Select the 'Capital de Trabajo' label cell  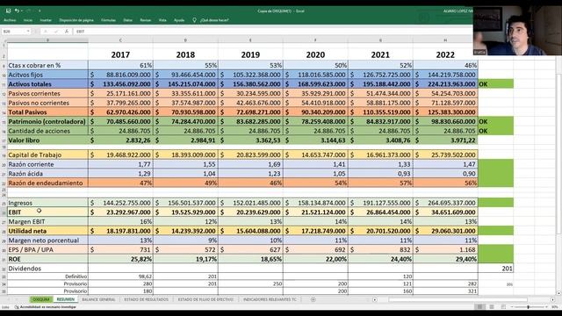47,154
